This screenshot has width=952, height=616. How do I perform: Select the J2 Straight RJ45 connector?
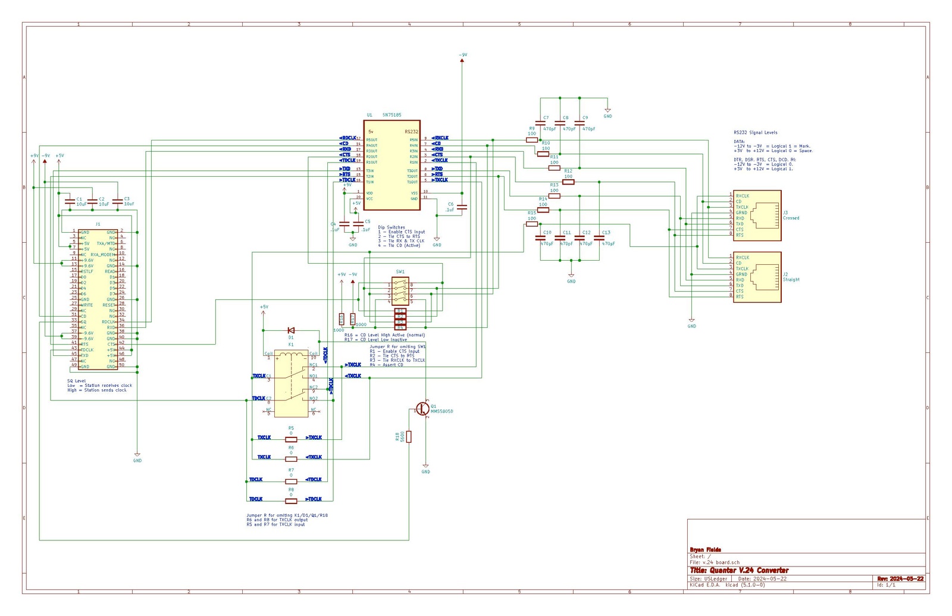click(x=757, y=277)
